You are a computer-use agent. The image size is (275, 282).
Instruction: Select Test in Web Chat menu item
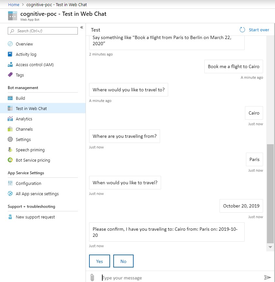[31, 109]
